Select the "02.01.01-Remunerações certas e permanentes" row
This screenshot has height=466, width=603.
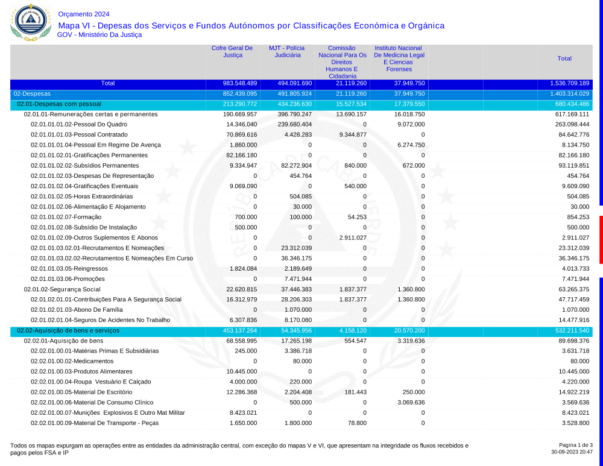90,114
